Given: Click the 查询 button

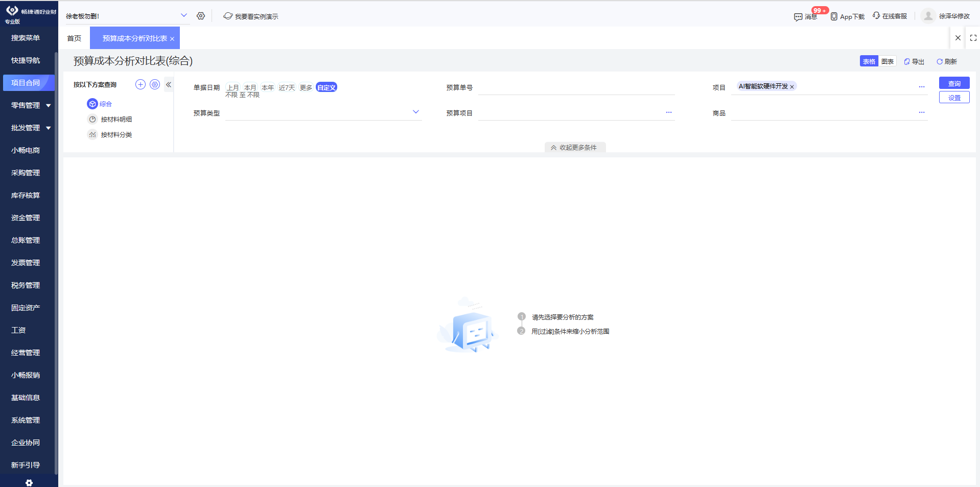Looking at the screenshot, I should [953, 83].
